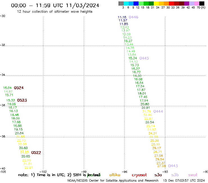The image size is (208, 183).
Task: Select the yellow swatch in the wave height scale
Action: tap(156, 3)
